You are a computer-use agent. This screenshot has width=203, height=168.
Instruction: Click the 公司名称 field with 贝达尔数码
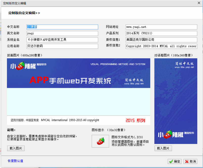click(x=62, y=46)
